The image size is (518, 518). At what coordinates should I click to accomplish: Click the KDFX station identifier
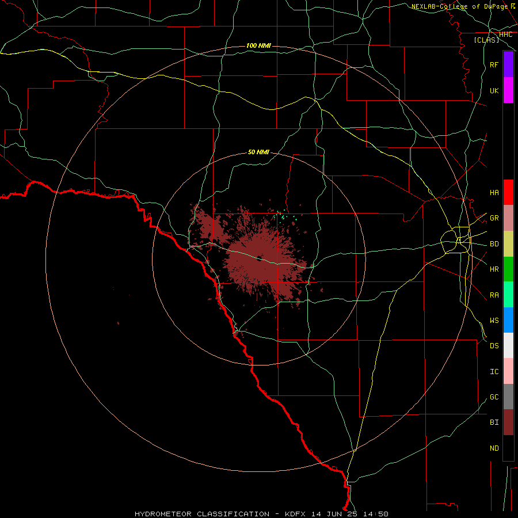coord(296,514)
